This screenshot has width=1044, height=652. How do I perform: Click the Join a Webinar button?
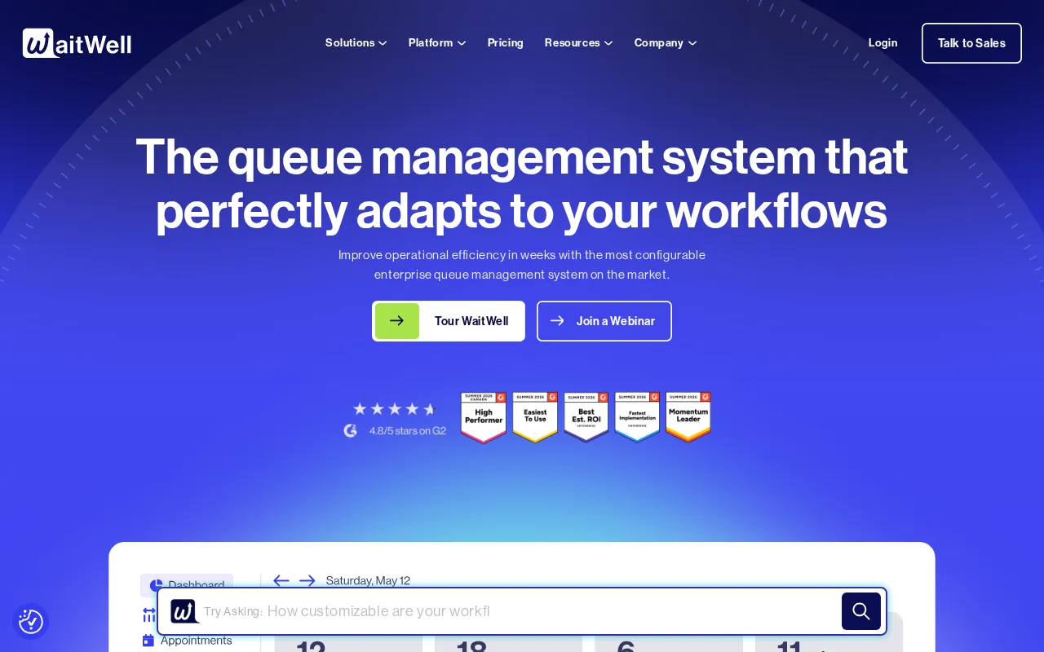point(604,321)
